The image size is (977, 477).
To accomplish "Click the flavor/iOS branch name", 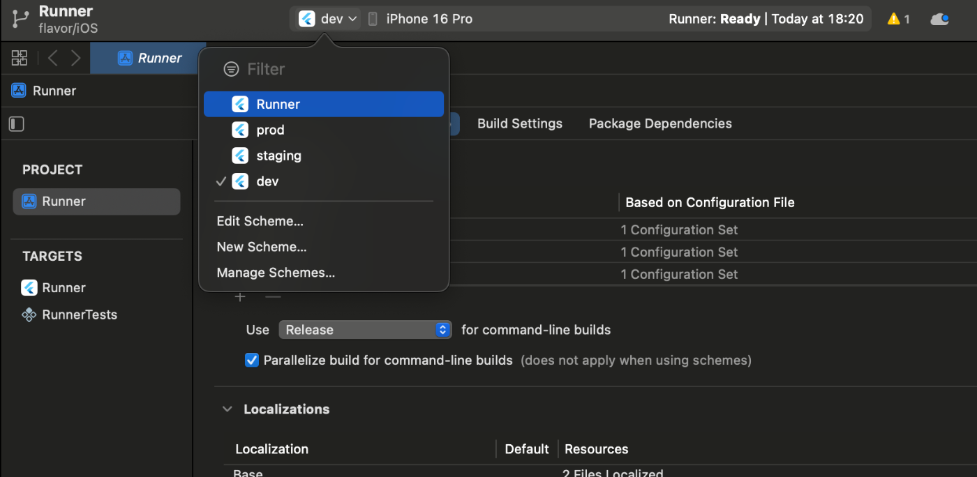I will tap(68, 29).
